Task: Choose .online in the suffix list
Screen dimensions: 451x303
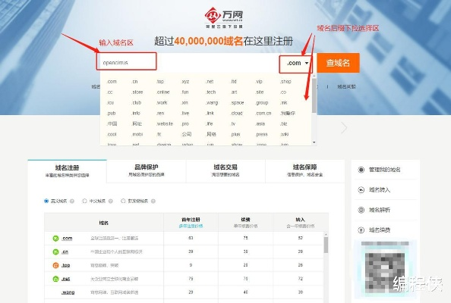Action: (162, 92)
